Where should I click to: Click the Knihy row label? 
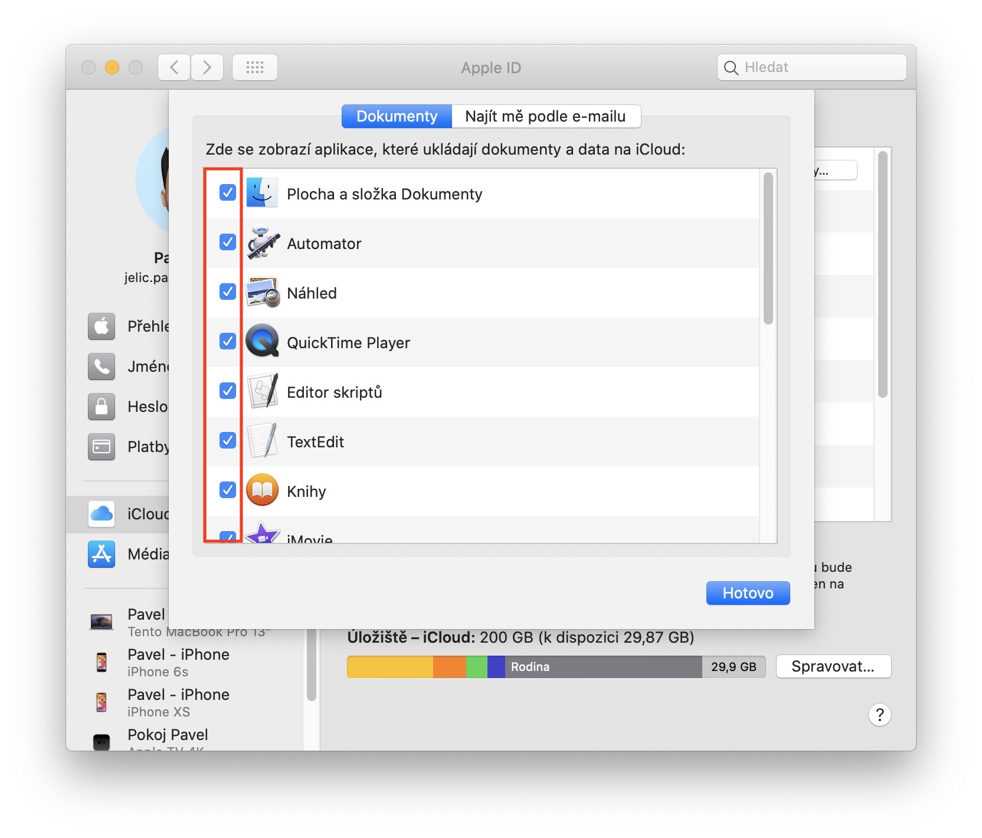[306, 492]
